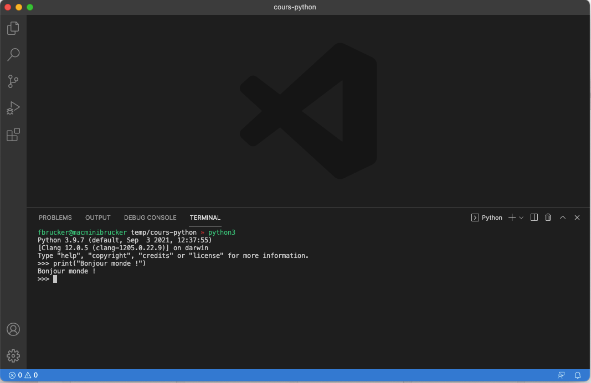This screenshot has width=591, height=383.
Task: Switch to the PROBLEMS tab
Action: (55, 218)
